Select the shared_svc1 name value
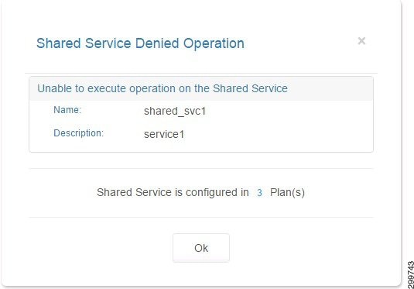 click(175, 111)
